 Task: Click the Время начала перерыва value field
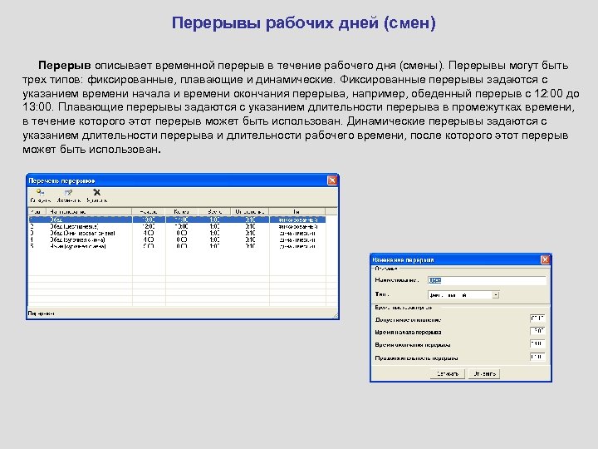tap(537, 331)
